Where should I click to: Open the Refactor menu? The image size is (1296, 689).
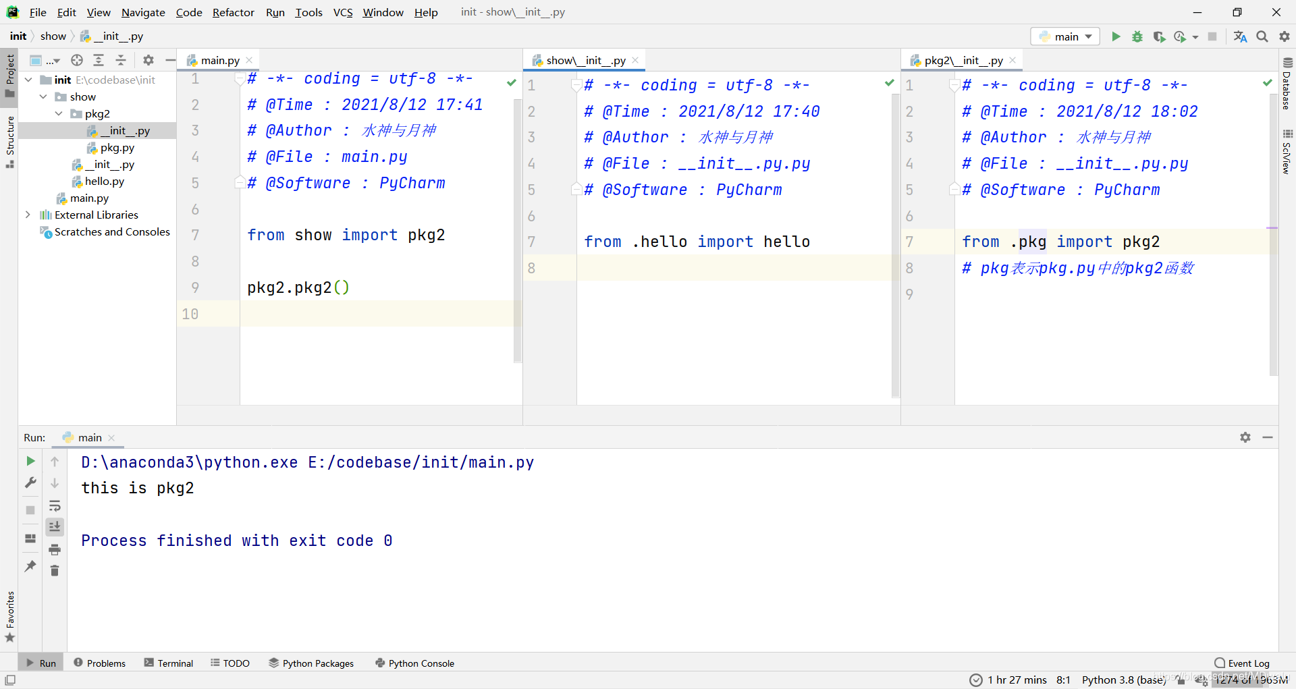tap(233, 12)
